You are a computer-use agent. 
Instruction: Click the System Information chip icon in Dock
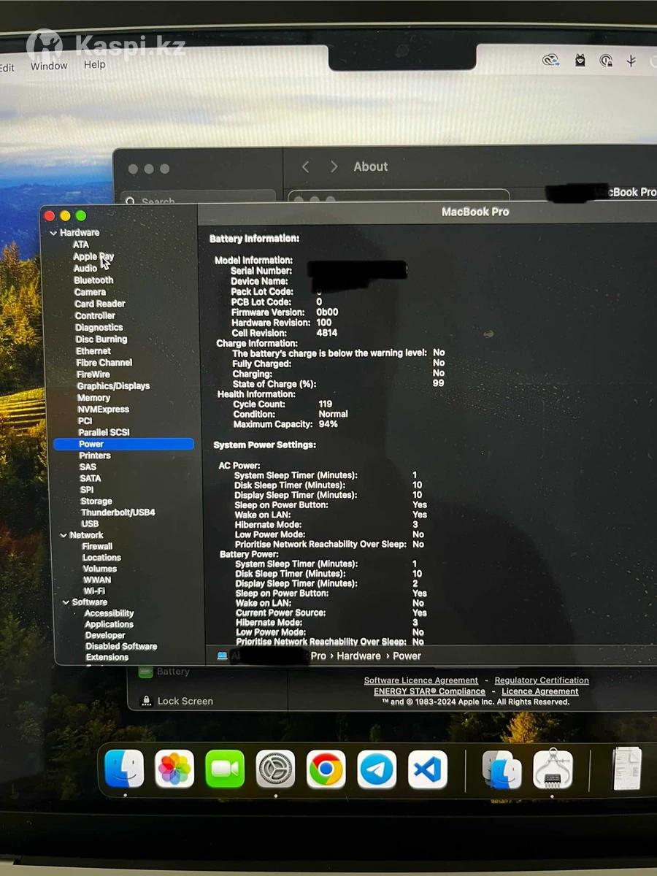pos(553,769)
